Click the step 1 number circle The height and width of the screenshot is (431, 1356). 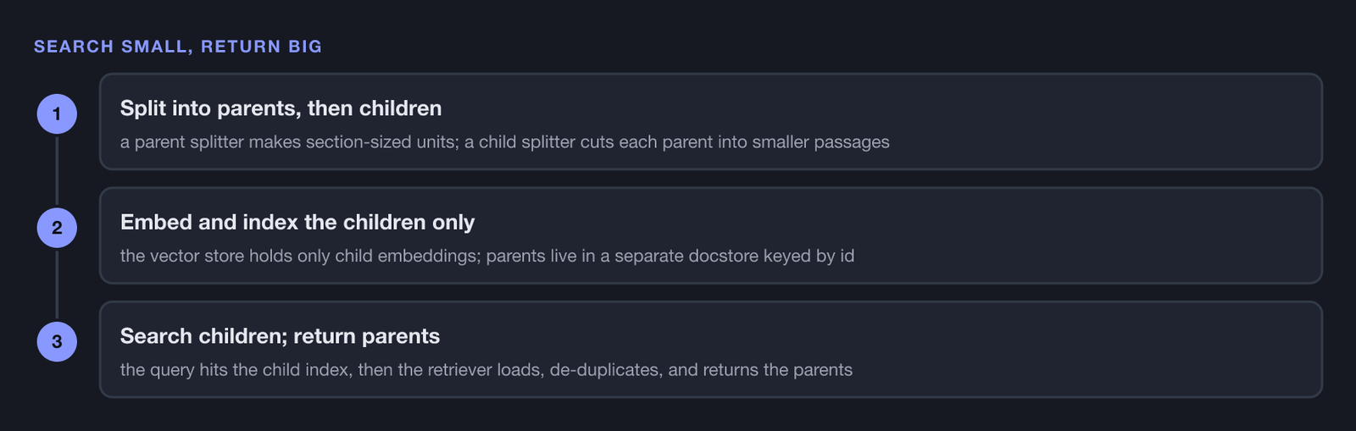[x=57, y=114]
